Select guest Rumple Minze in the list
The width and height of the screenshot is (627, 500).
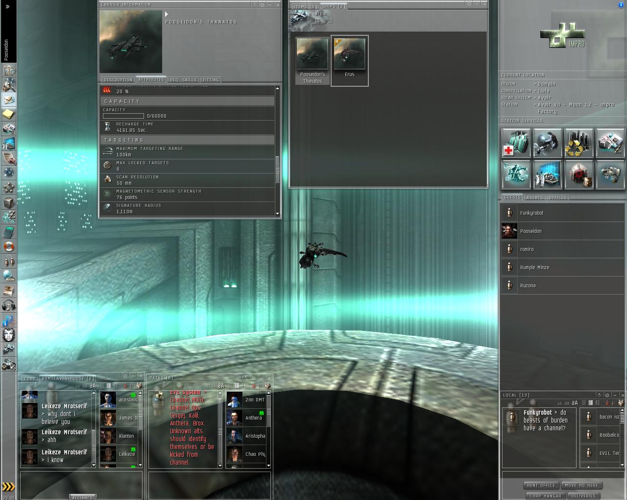pyautogui.click(x=562, y=267)
